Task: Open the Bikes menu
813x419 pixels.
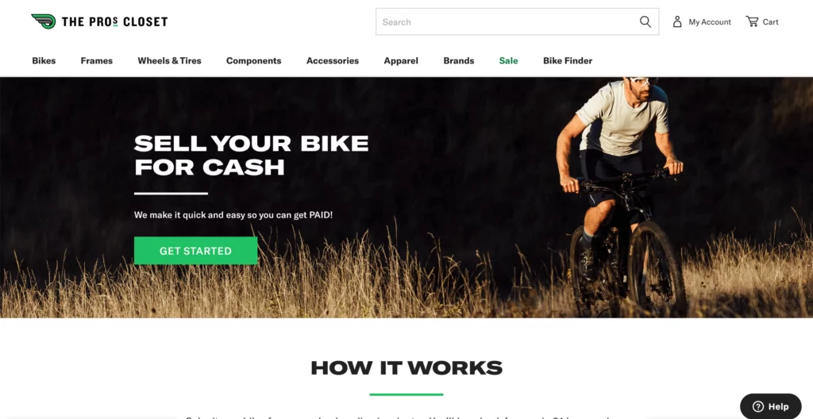Action: pos(44,60)
